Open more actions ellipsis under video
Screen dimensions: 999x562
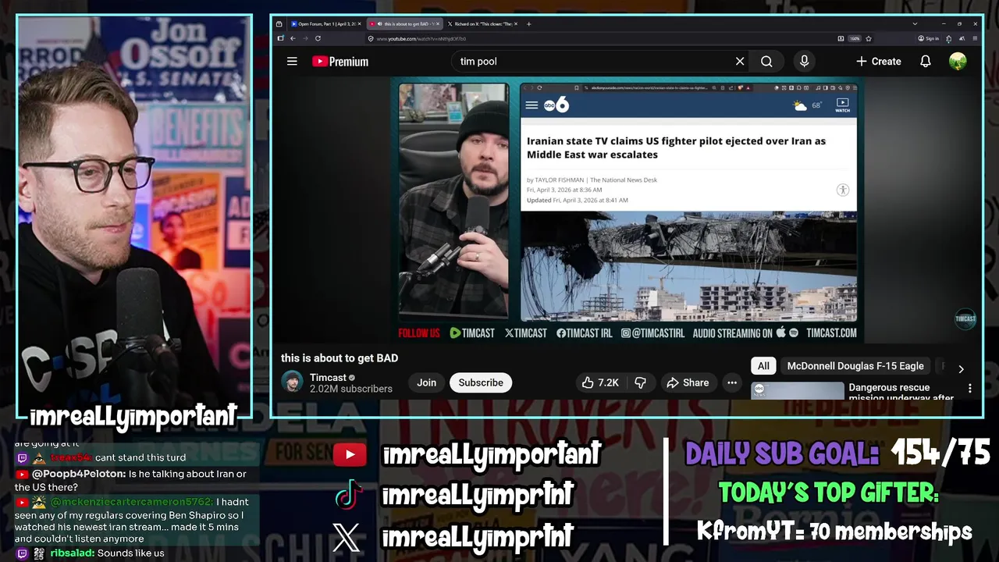732,382
